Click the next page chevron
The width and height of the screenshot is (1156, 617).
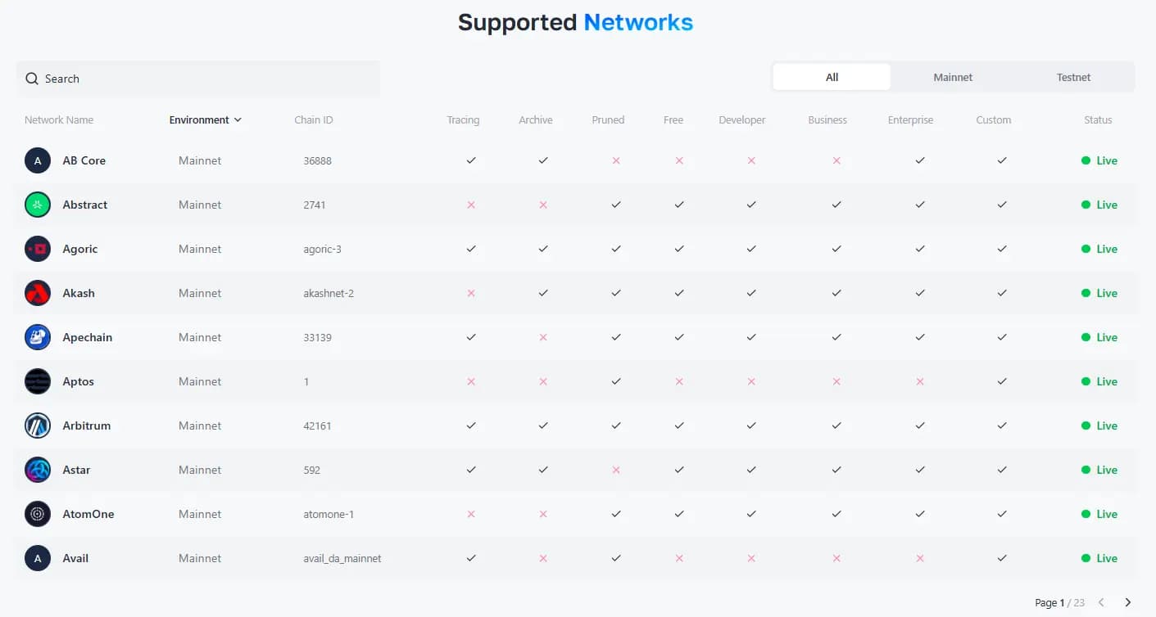tap(1127, 602)
